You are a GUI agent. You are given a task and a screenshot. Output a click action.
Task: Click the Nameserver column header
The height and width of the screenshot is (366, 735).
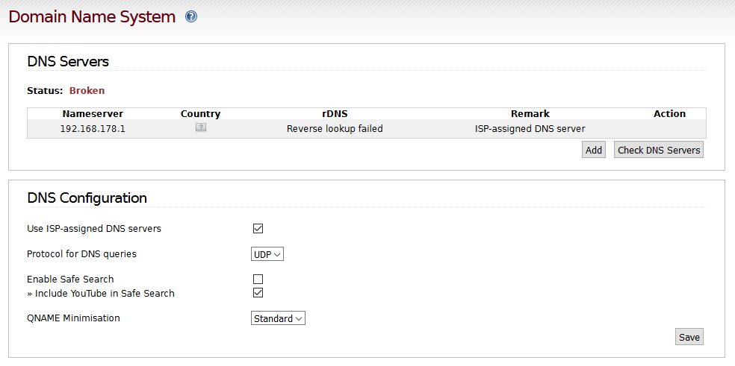coord(93,114)
